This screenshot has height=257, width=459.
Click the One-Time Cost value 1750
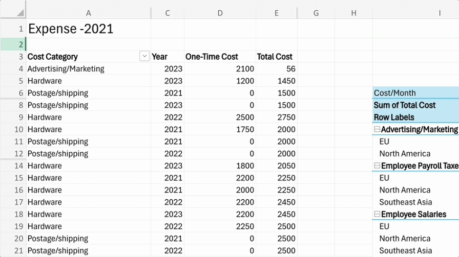(220, 129)
